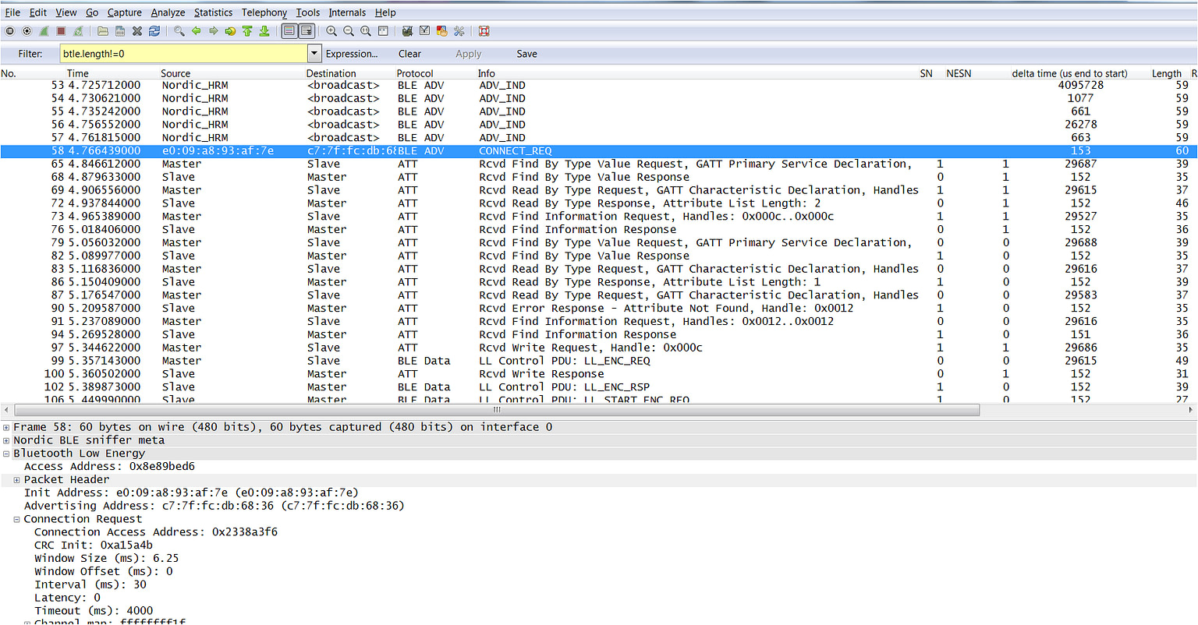
Task: Click inside the yellow filter input field
Action: (x=179, y=53)
